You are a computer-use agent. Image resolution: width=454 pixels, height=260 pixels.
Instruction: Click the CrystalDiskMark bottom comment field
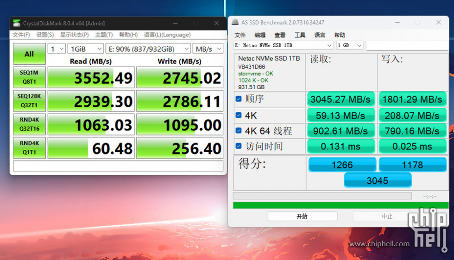click(118, 166)
